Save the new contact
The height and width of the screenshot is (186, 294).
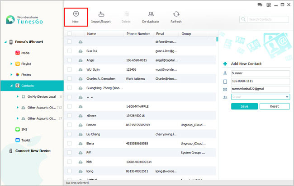pos(244,106)
